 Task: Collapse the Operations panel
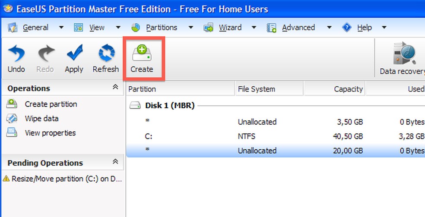click(x=115, y=87)
